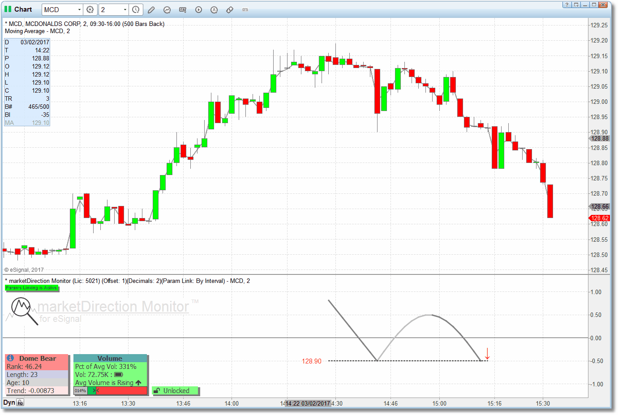Click the P value 128.88 in data window
The image size is (618, 415).
pos(40,59)
